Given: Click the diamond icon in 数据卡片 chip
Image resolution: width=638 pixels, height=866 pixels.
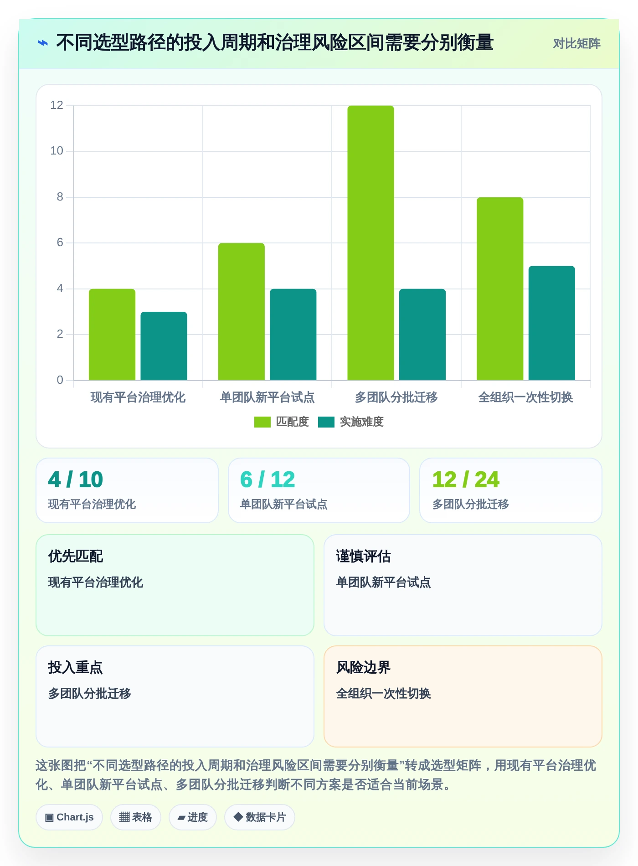Looking at the screenshot, I should click(x=238, y=817).
